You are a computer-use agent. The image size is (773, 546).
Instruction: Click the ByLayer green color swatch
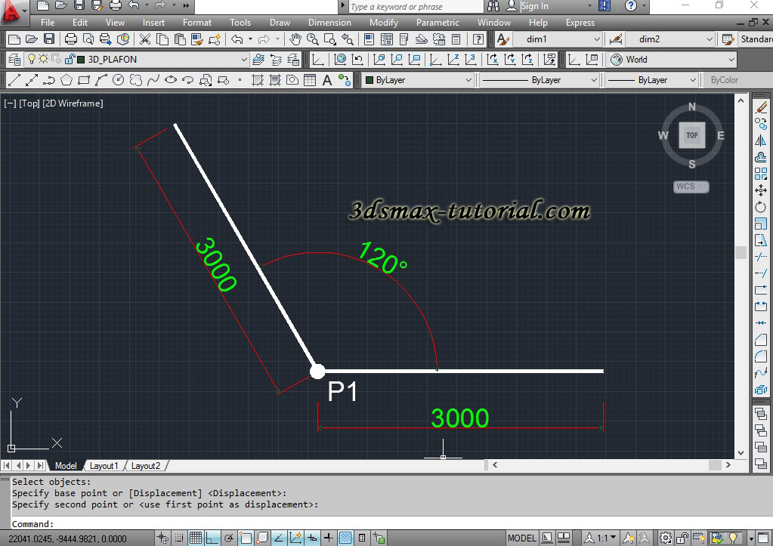[369, 80]
